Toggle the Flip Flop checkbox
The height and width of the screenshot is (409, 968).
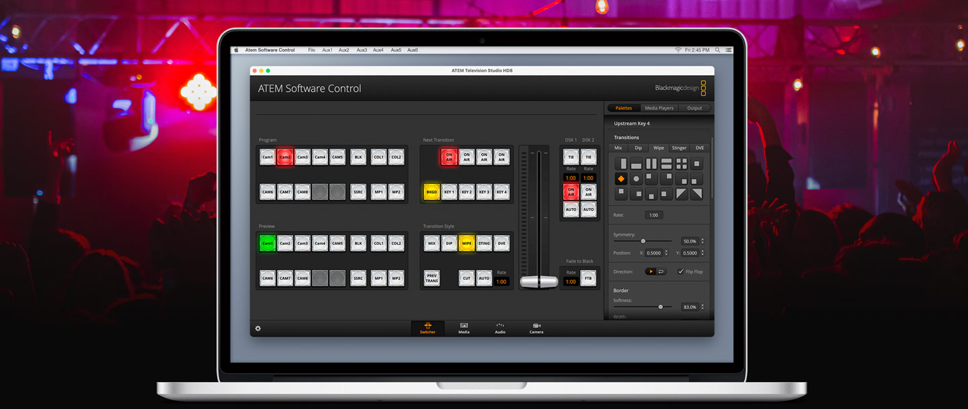pyautogui.click(x=681, y=271)
